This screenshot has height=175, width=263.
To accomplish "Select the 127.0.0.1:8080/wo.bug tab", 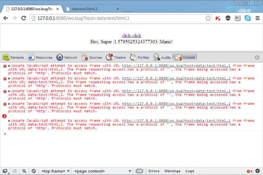I will pyautogui.click(x=32, y=9).
